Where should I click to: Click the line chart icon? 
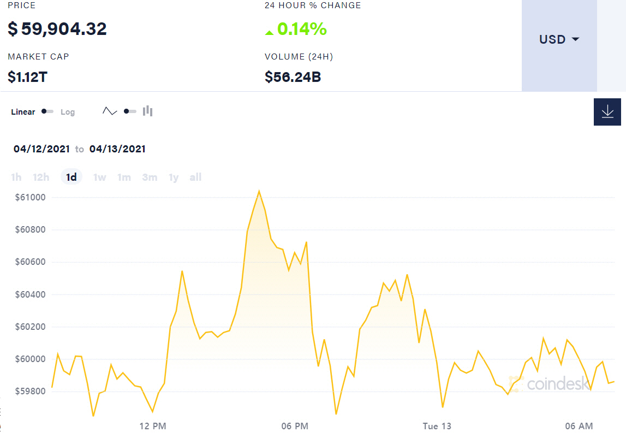point(110,111)
